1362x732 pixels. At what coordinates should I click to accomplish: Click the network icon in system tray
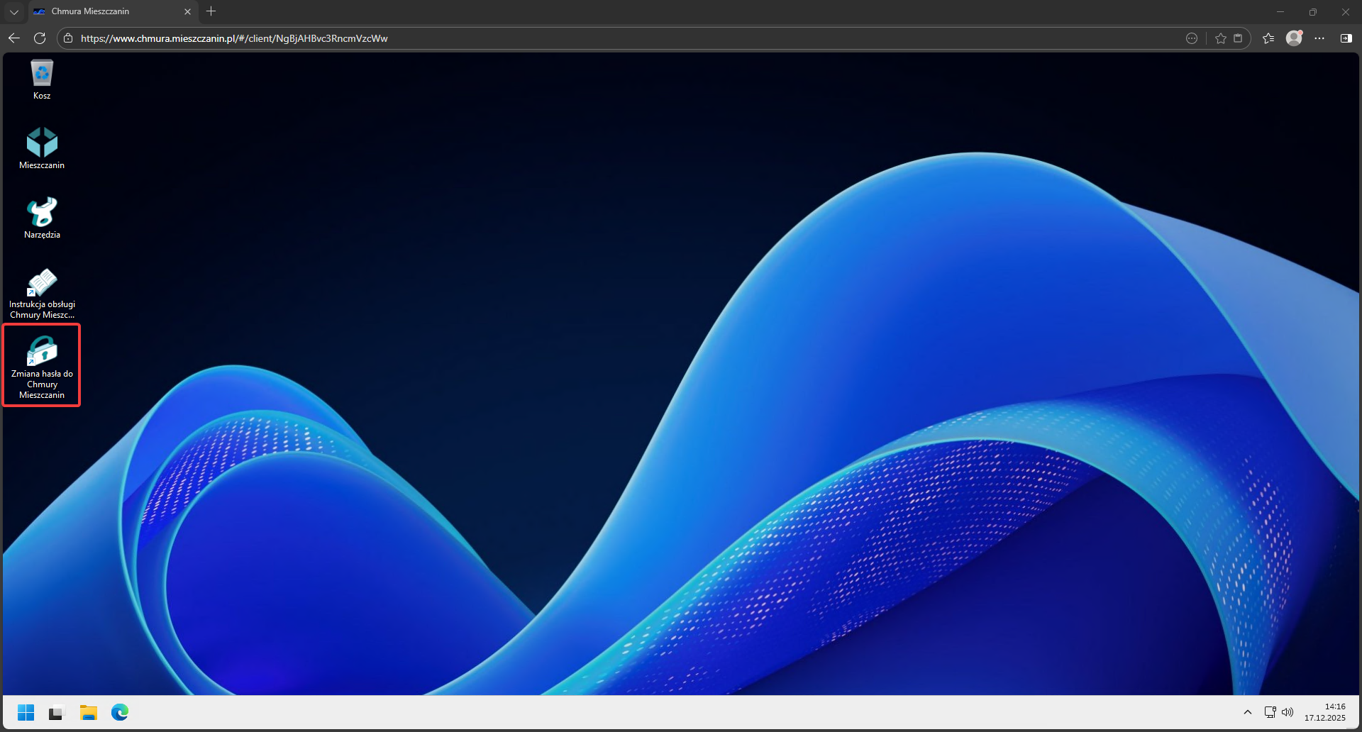1270,712
